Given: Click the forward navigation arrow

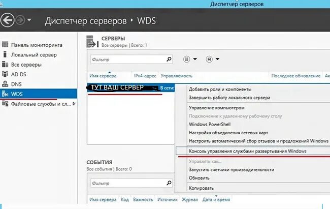Looking at the screenshot, I should 20,20.
